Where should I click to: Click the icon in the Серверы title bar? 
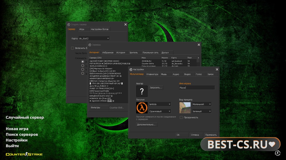90,45
